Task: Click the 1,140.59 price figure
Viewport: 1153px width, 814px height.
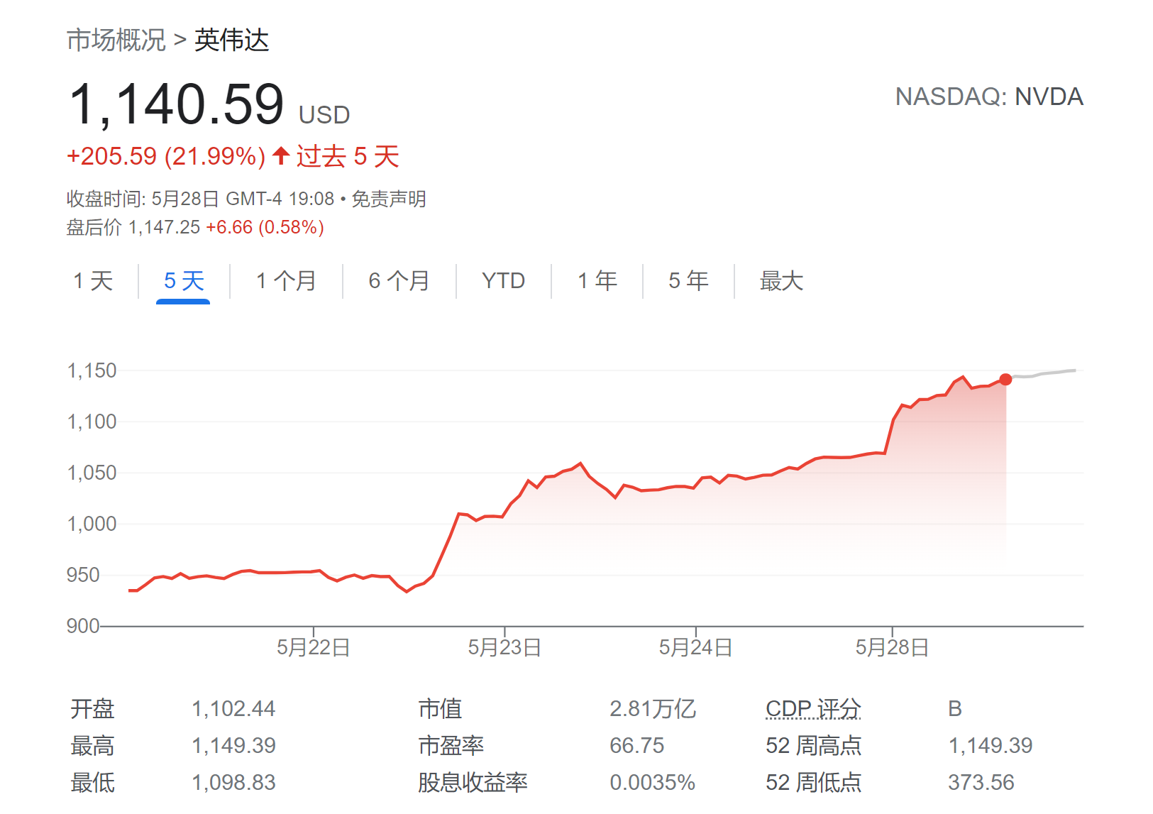Action: coord(177,105)
